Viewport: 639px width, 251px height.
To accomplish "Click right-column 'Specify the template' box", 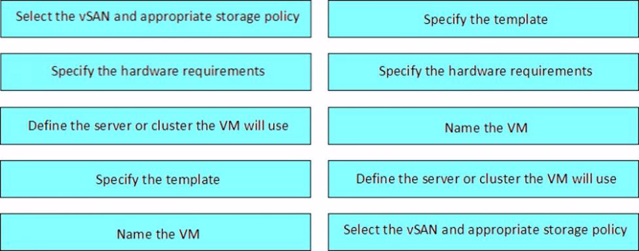I will (x=483, y=19).
